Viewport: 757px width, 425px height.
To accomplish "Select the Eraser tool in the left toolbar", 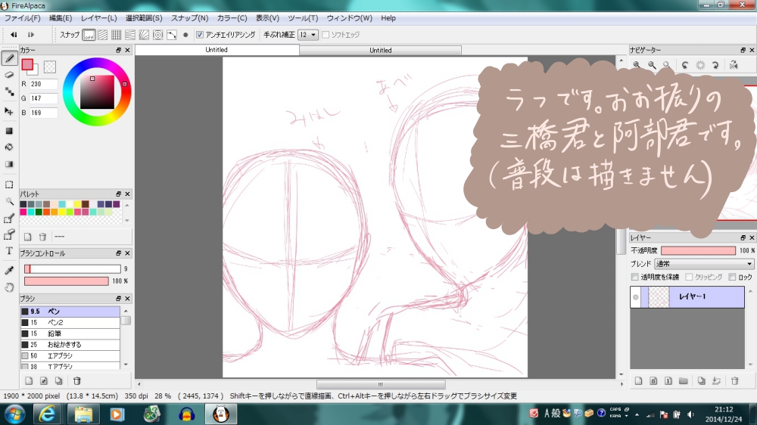I will [9, 75].
